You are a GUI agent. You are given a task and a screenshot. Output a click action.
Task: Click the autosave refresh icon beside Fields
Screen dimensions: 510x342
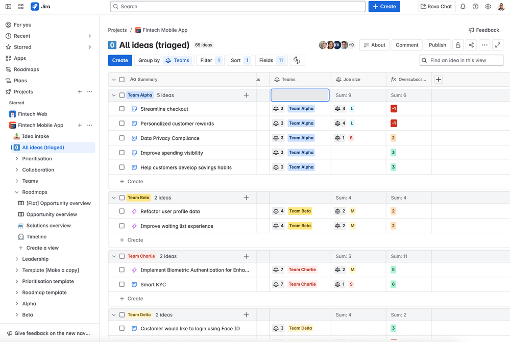[297, 60]
